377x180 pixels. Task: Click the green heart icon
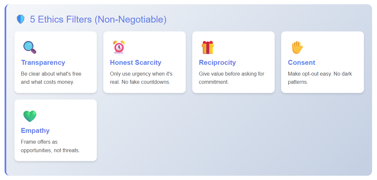[30, 116]
